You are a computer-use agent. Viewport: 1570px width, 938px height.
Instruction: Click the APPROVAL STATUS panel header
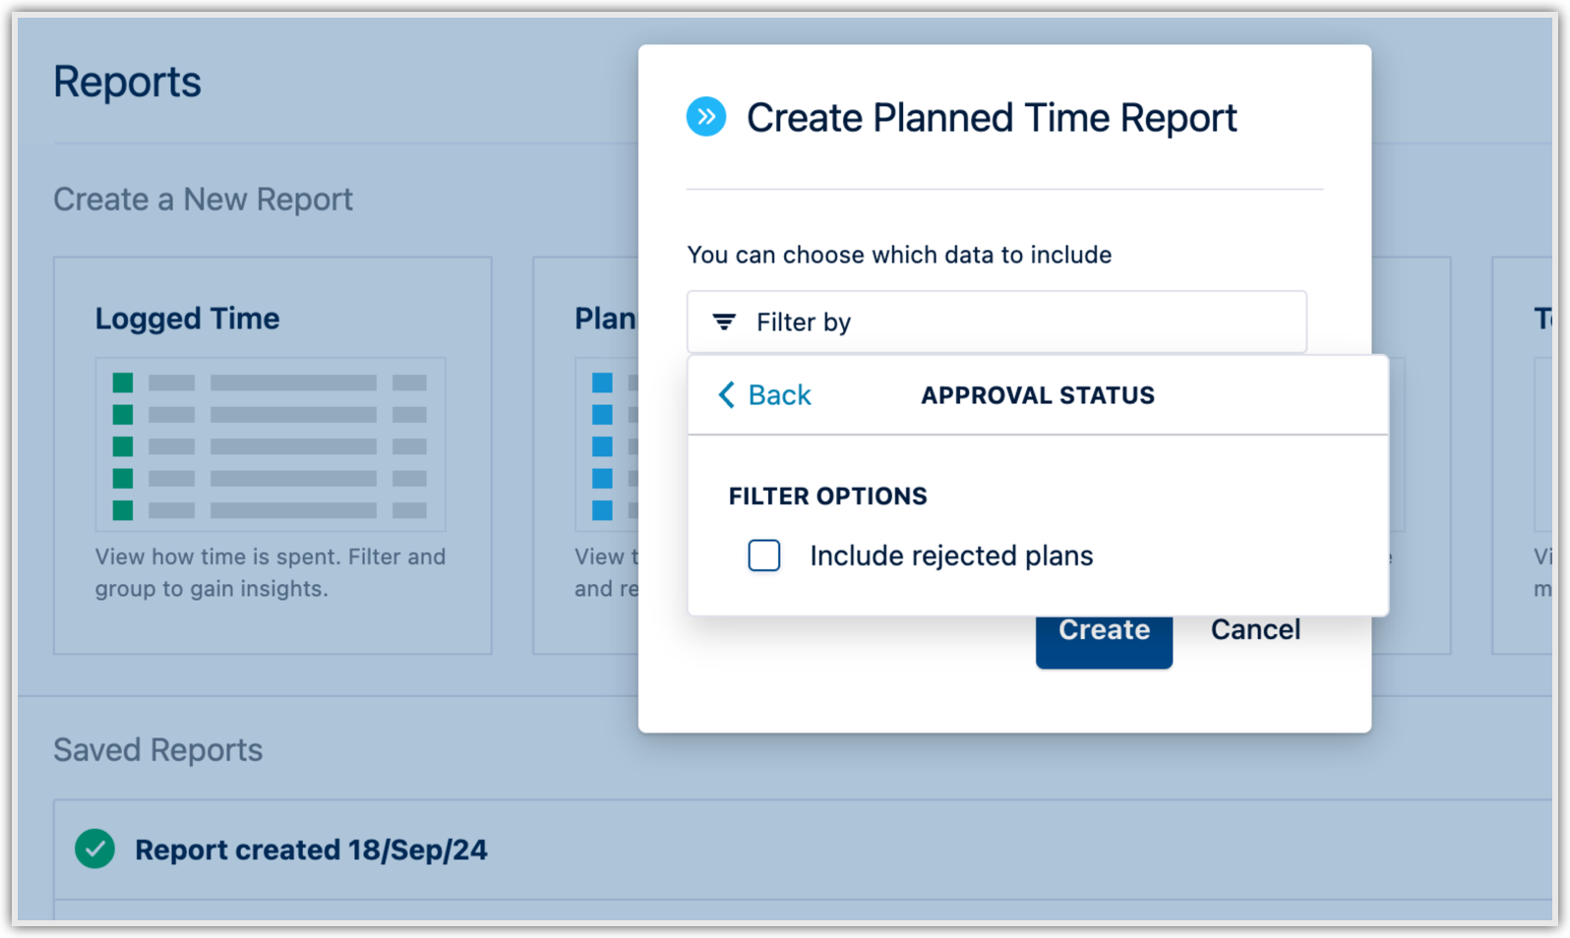pos(1037,395)
